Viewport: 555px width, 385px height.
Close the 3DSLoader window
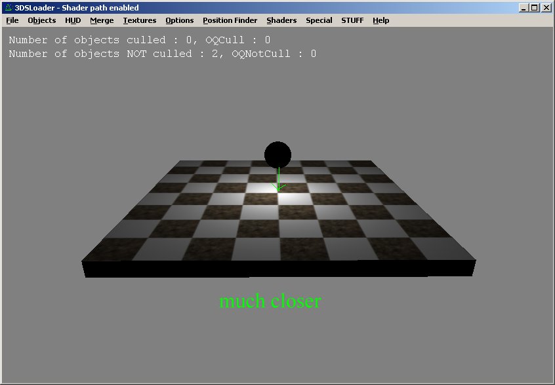click(x=546, y=8)
